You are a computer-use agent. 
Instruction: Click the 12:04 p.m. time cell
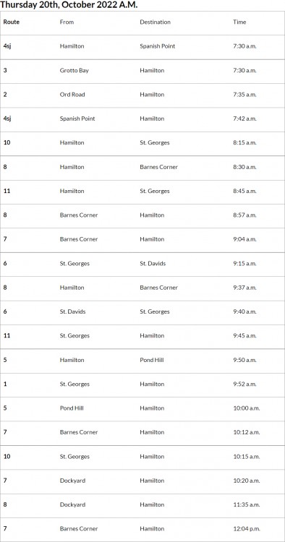pos(246,528)
